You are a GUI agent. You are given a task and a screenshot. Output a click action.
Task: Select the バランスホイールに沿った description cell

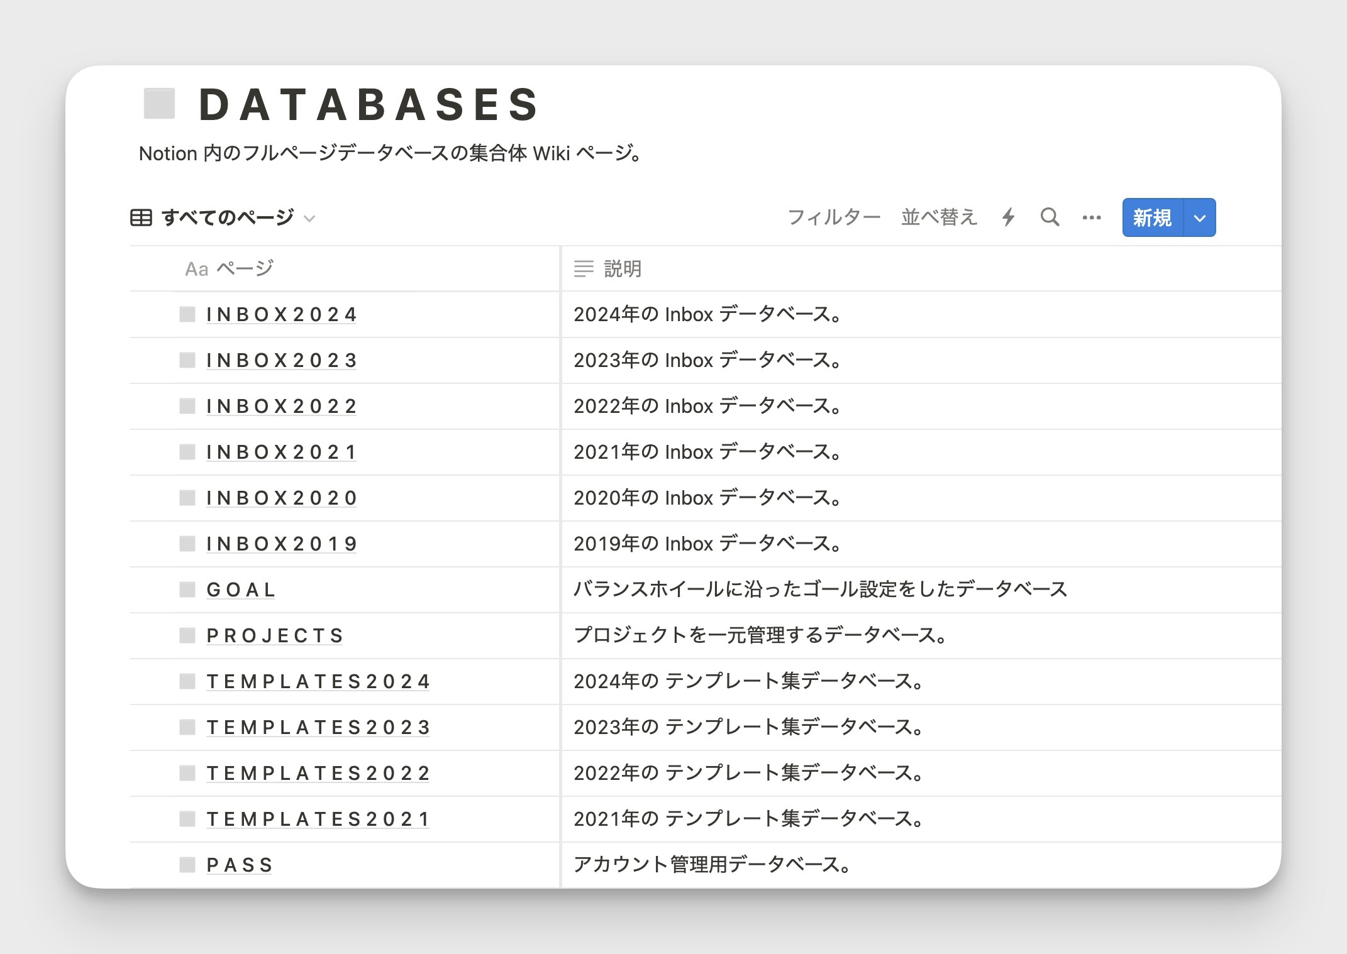point(921,589)
